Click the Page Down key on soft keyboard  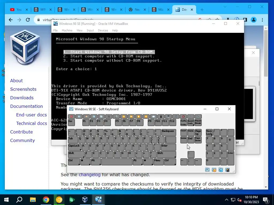(198, 140)
